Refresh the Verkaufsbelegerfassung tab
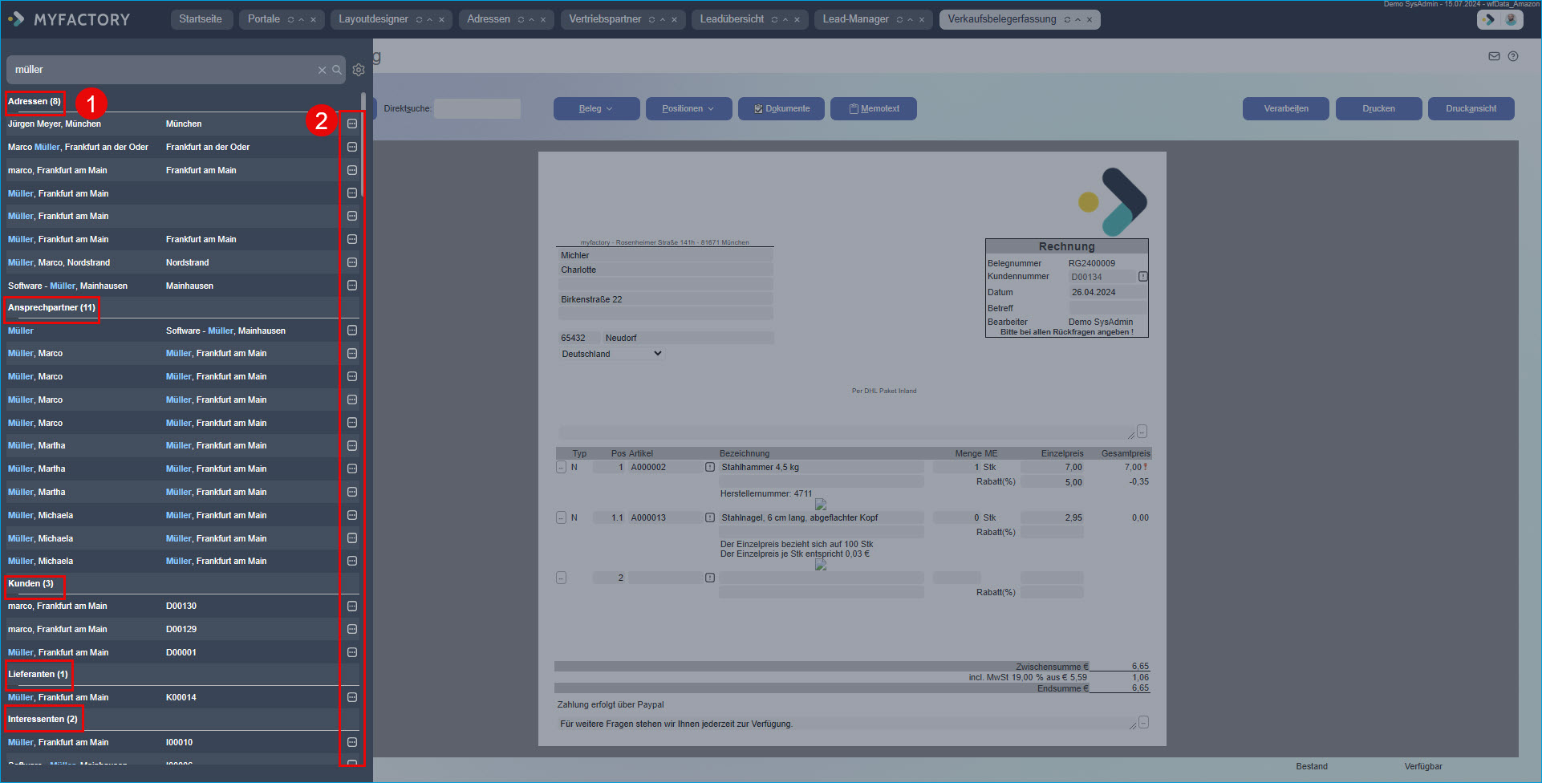 1067,20
